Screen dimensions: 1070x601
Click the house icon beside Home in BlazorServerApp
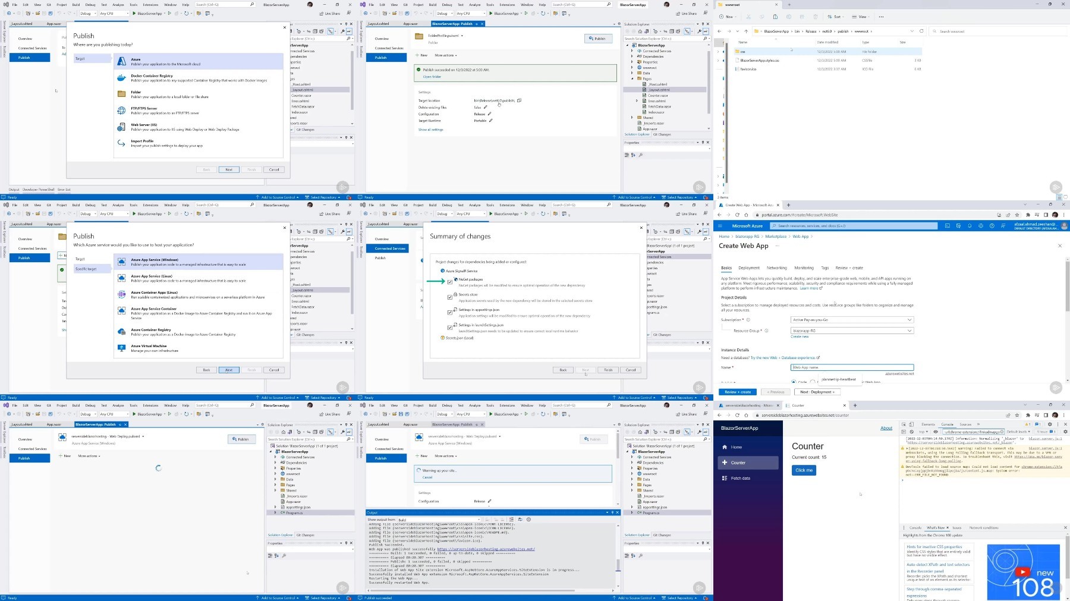point(725,447)
